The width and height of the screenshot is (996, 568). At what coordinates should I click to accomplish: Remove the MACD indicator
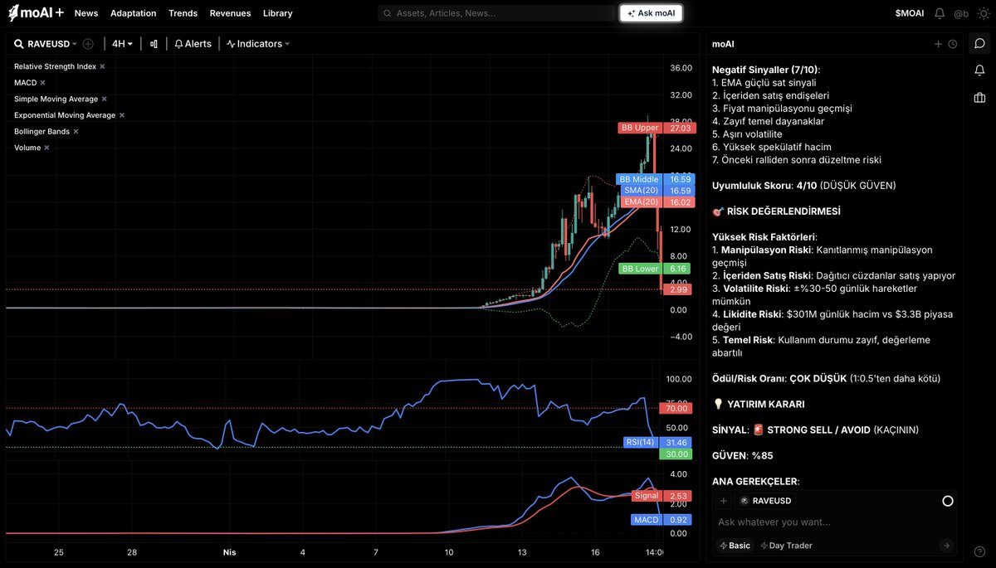42,83
